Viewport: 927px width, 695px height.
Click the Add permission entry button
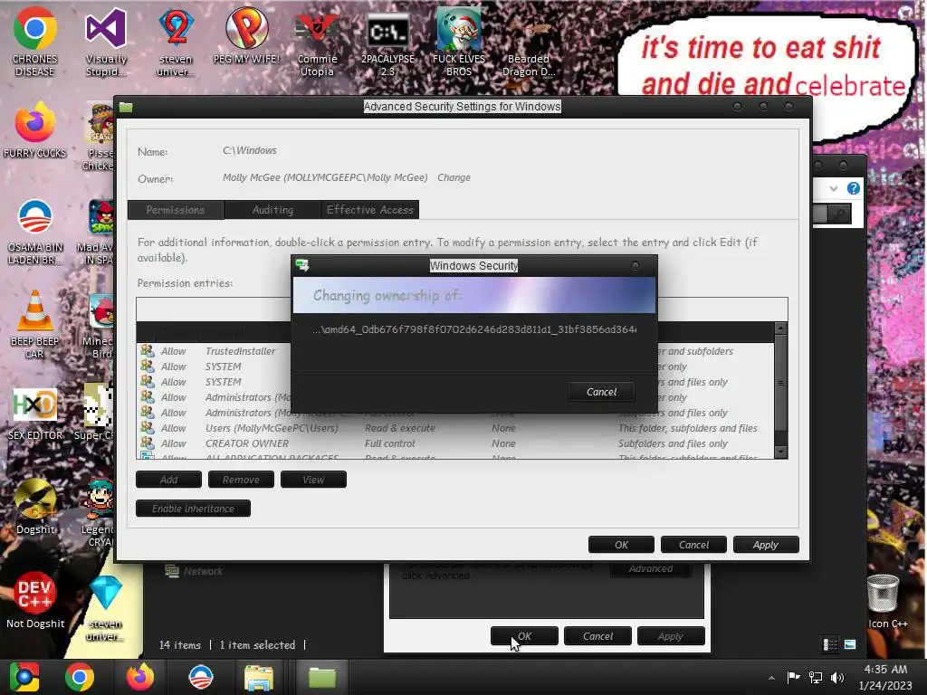[168, 480]
